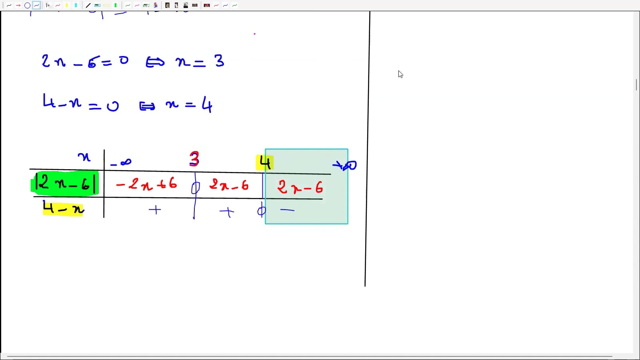Viewport: 640px width, 360px height.
Task: Click the horizontal scrollbar at the bottom
Action: pos(310,356)
